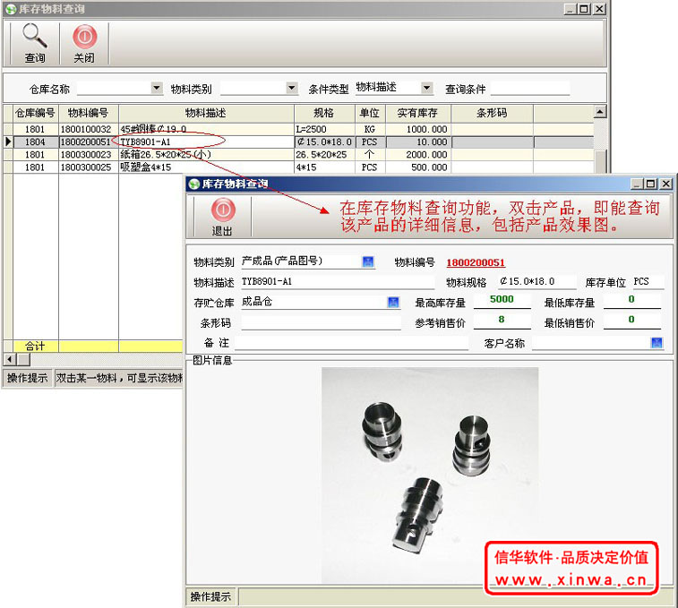Click the table's vertical scrollbar up arrow

(x=600, y=112)
